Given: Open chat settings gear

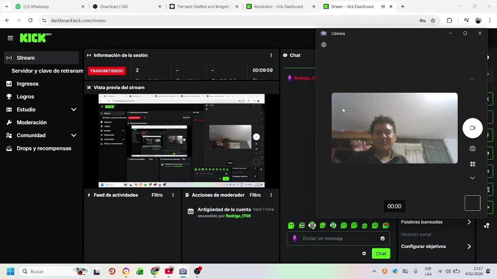Looking at the screenshot, I should 364,253.
